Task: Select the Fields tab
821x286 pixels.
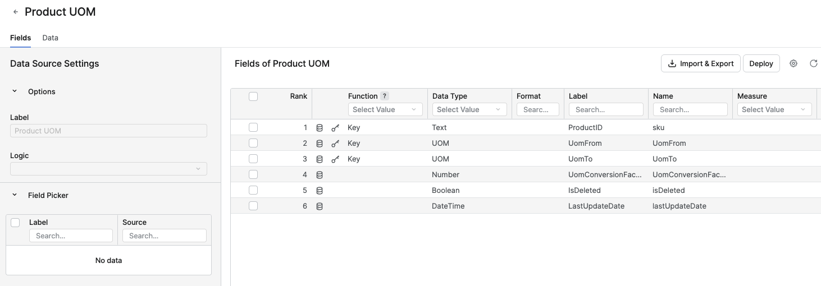Action: tap(20, 38)
